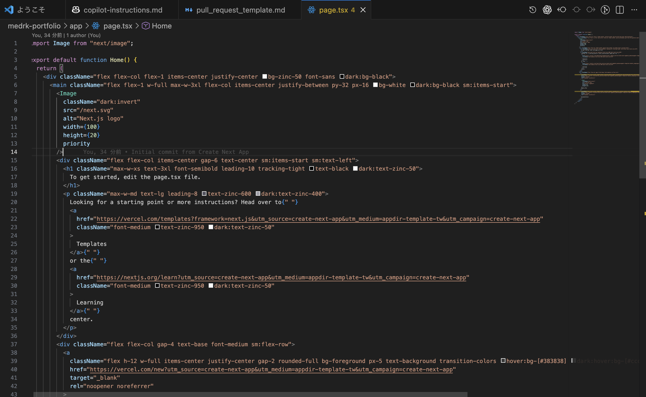Click line number 37 in the gutter
646x397 pixels.
click(x=14, y=344)
